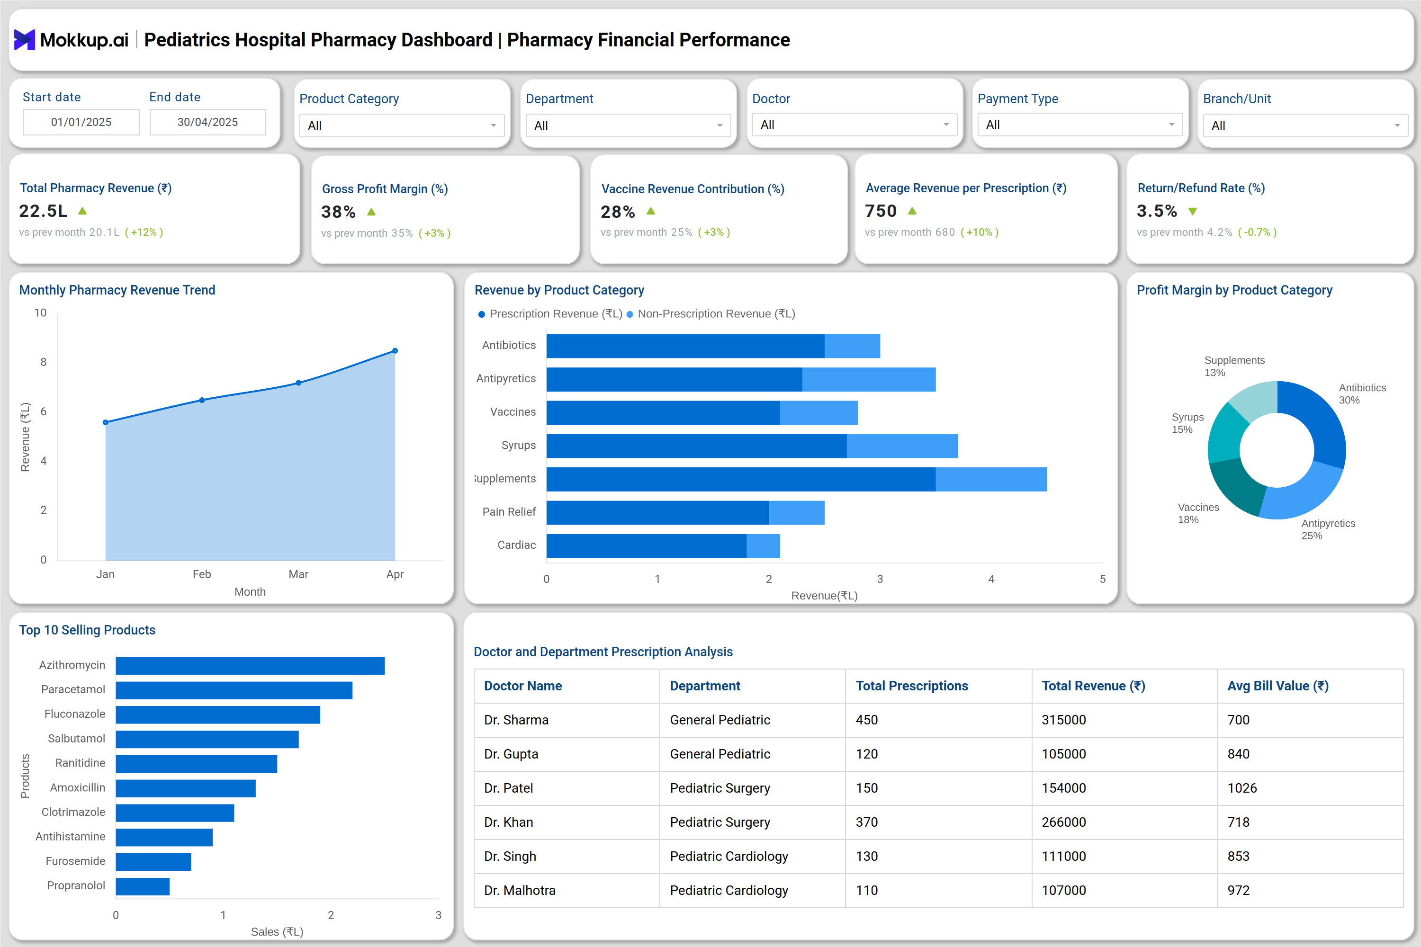This screenshot has height=947, width=1421.
Task: Click the Fluconazole sales bar
Action: pyautogui.click(x=218, y=715)
